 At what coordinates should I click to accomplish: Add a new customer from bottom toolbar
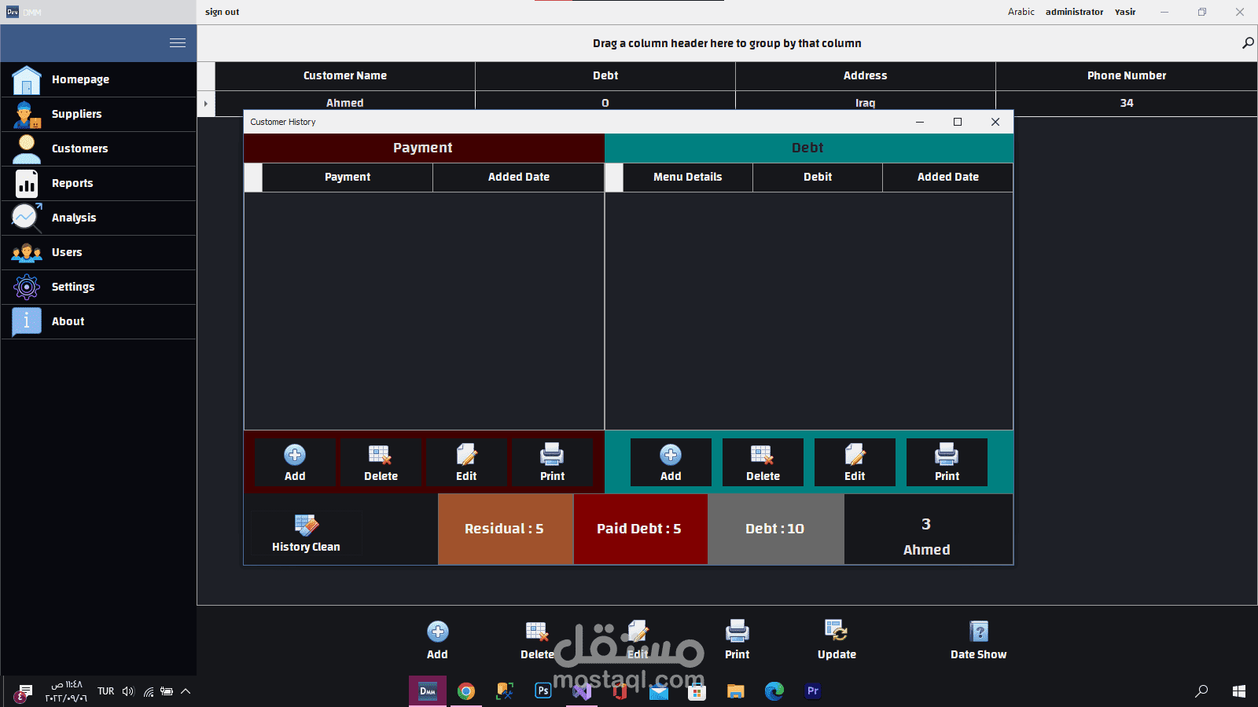click(x=437, y=640)
